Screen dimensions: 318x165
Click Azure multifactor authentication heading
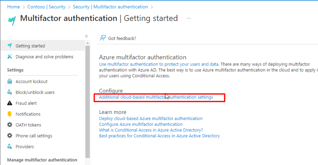click(143, 57)
